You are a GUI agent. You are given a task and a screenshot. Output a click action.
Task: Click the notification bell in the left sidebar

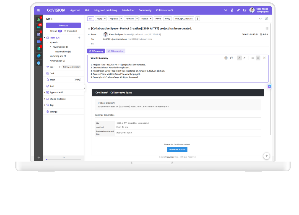(39, 19)
